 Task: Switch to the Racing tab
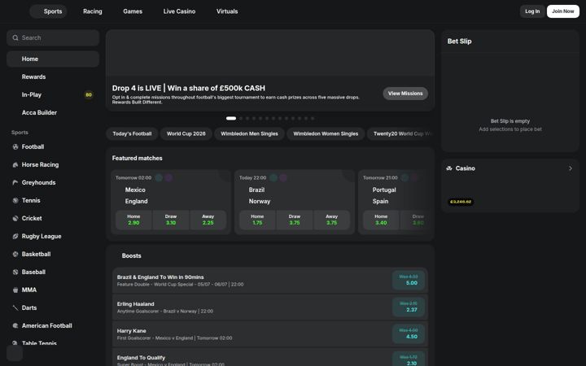(x=92, y=11)
